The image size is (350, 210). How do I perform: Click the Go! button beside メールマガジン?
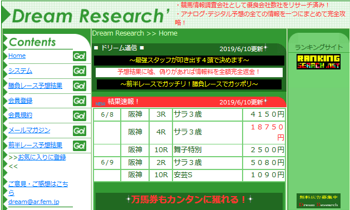pyautogui.click(x=80, y=131)
